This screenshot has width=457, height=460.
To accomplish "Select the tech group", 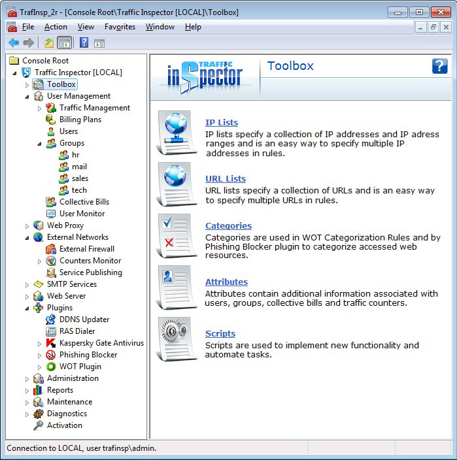I will (79, 189).
